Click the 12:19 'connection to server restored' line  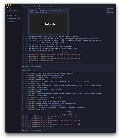point(41,122)
